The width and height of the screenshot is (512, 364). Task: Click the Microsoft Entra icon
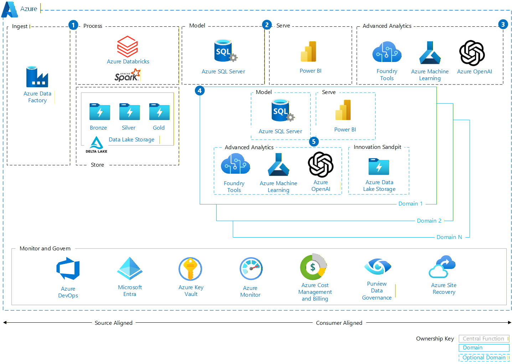pos(130,269)
